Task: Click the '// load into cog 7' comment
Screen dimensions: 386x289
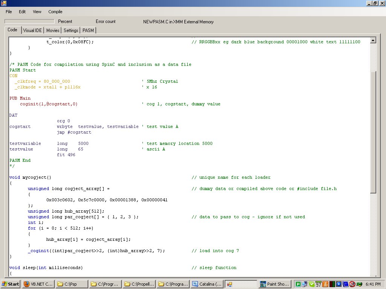Action: [215, 251]
